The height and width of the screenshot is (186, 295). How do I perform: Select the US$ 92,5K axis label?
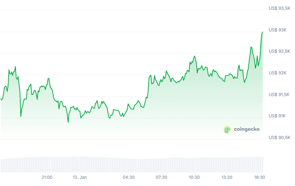coord(279,51)
